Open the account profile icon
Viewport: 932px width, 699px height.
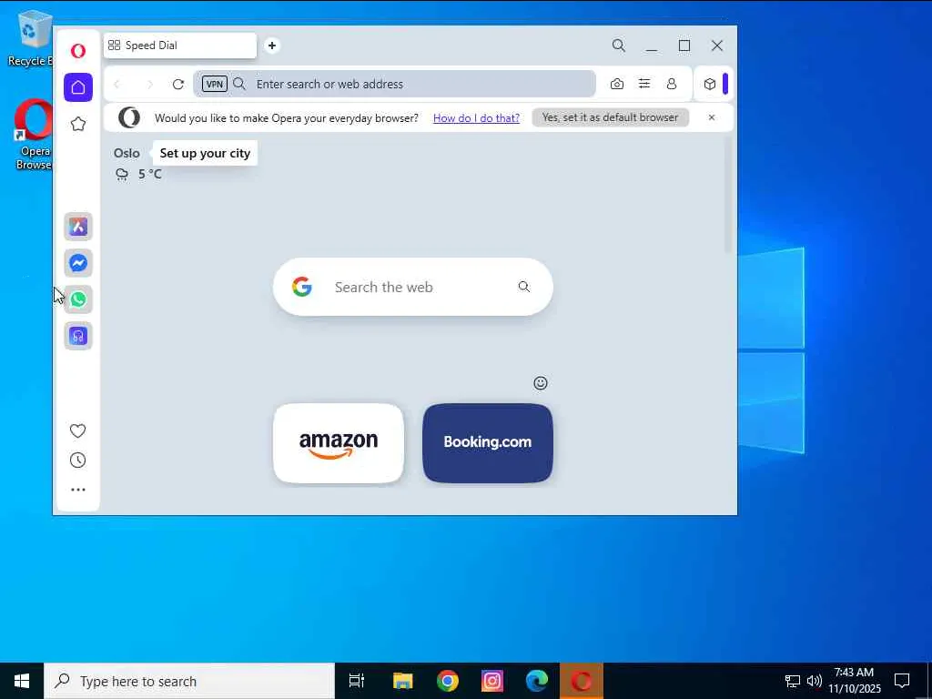[x=672, y=84]
